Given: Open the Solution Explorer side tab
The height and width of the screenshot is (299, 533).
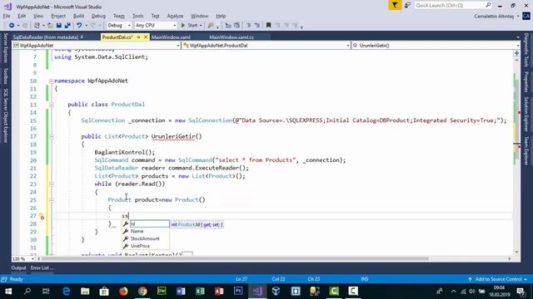Looking at the screenshot, I should click(526, 114).
